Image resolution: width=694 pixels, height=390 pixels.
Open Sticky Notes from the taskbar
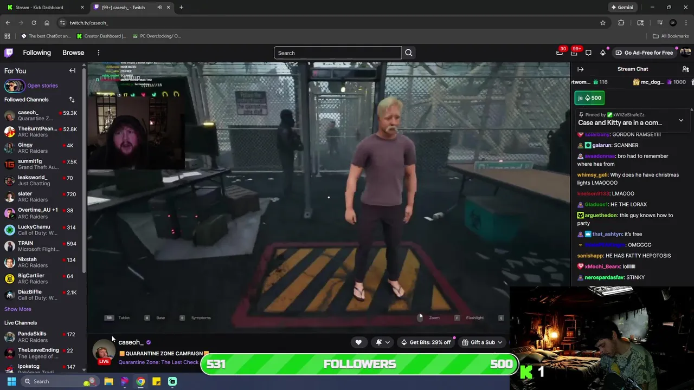pos(156,381)
